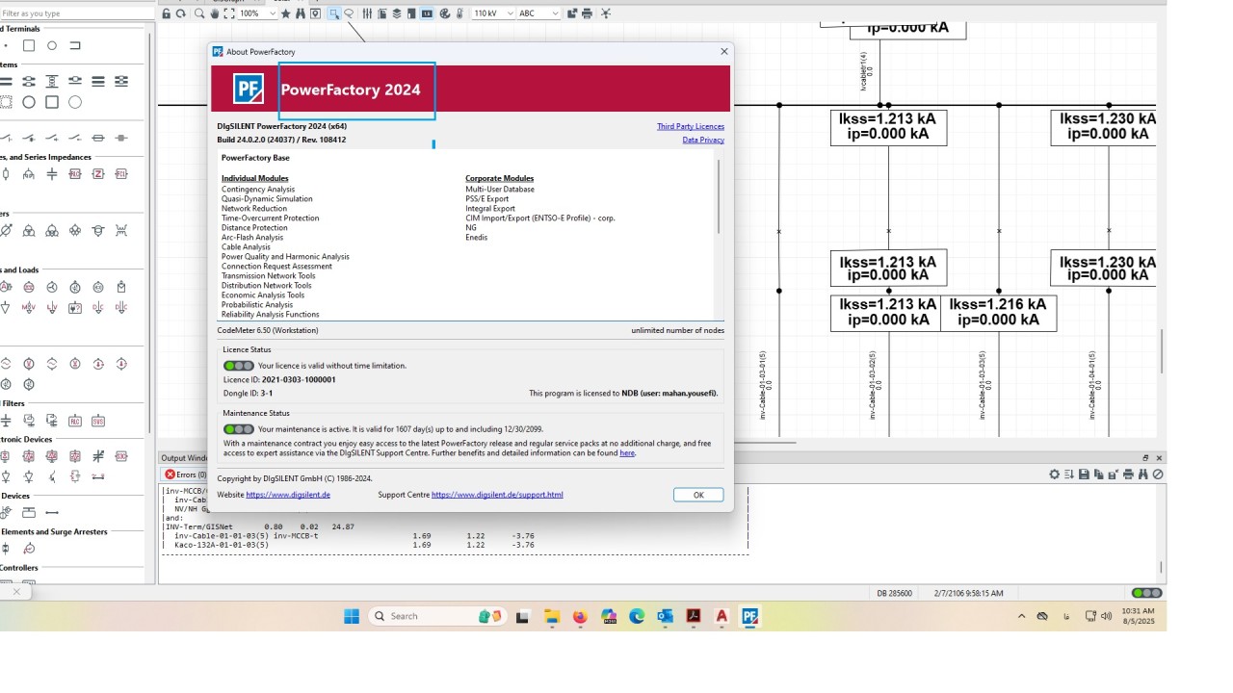Image resolution: width=1233 pixels, height=693 pixels.
Task: Toggle the lasso free-form selection mode
Action: (349, 13)
